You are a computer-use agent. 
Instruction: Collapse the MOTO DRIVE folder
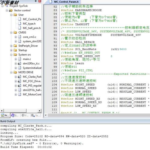[x=11, y=72]
